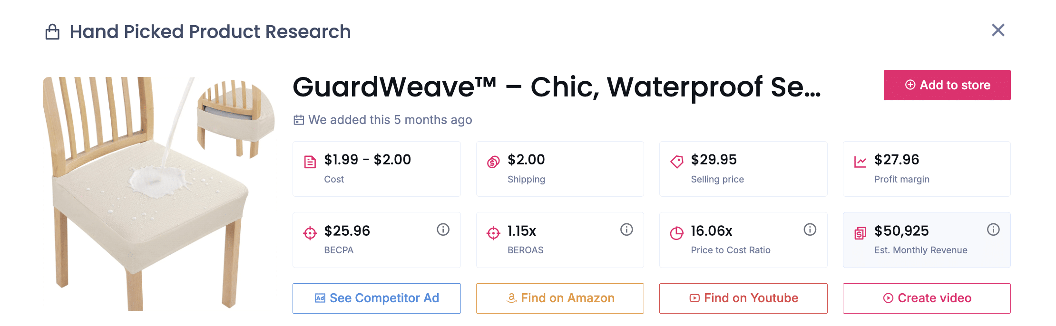Close the Hand Picked Product Research dialog

(998, 30)
